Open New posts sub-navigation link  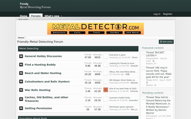pyautogui.click(x=23, y=19)
